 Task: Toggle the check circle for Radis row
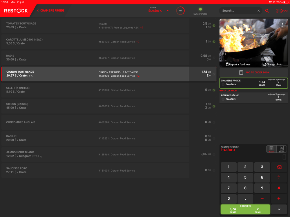[214, 58]
